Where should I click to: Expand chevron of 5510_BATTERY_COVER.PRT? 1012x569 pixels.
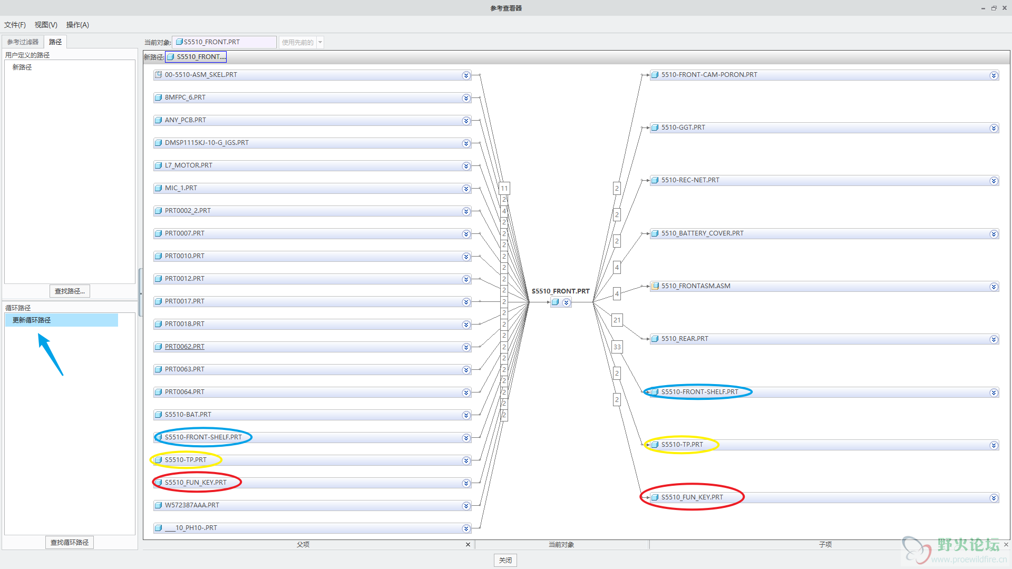[994, 234]
